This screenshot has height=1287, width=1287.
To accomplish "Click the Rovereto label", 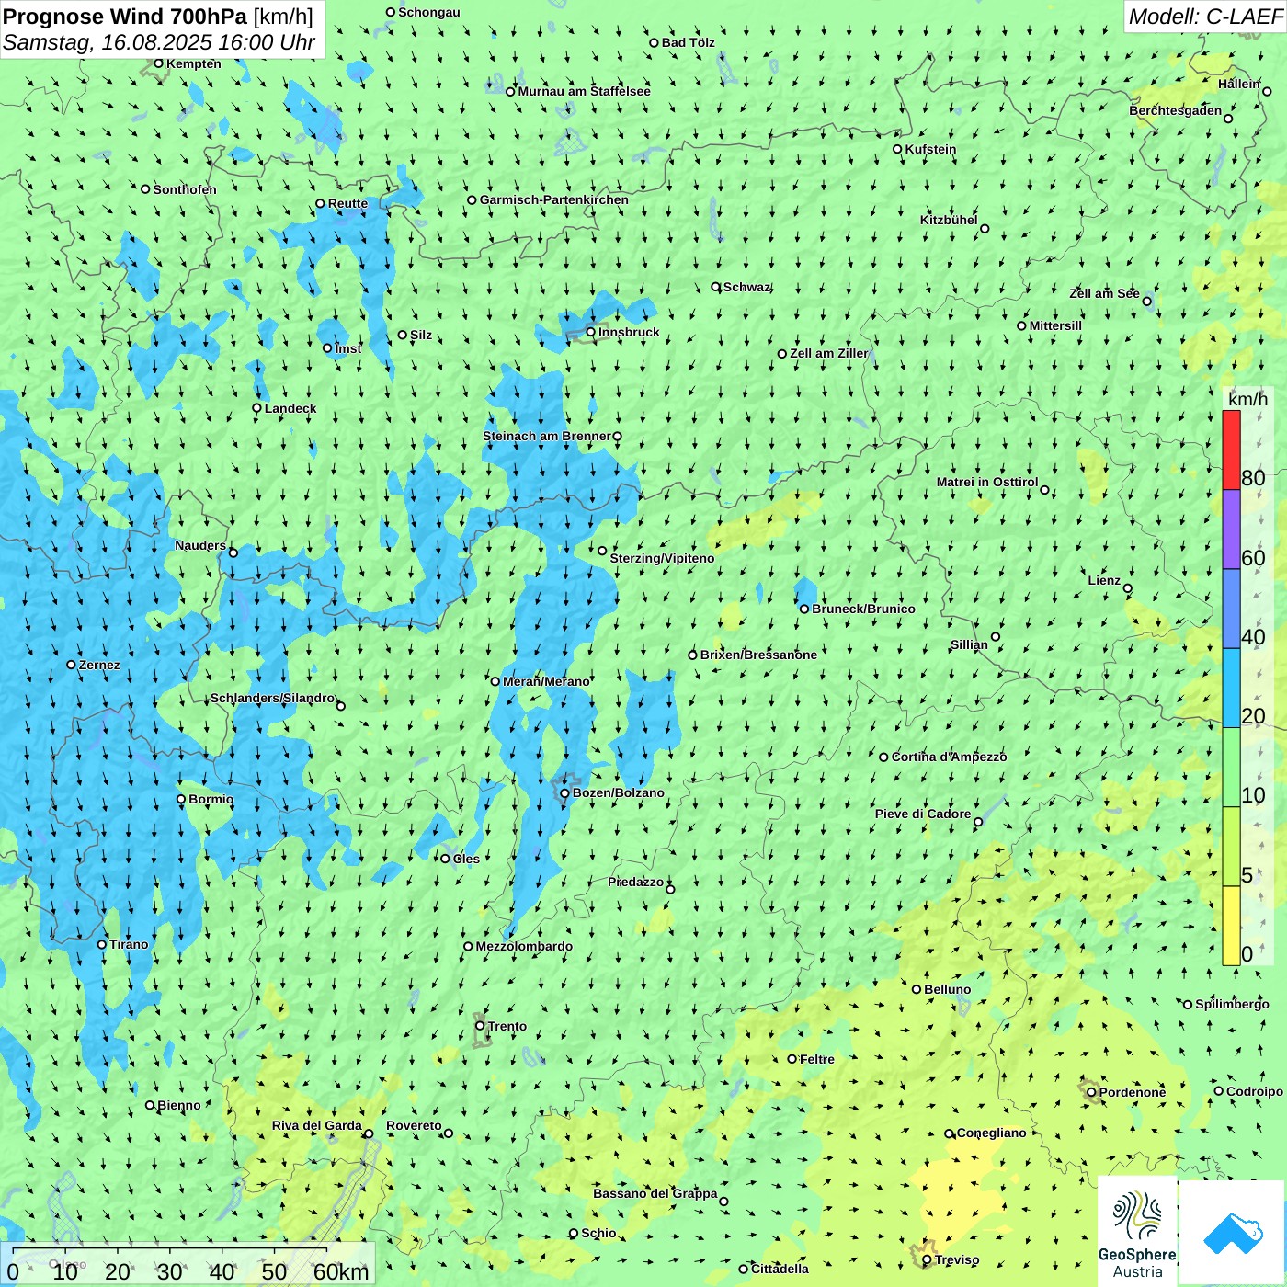I will pyautogui.click(x=414, y=1125).
